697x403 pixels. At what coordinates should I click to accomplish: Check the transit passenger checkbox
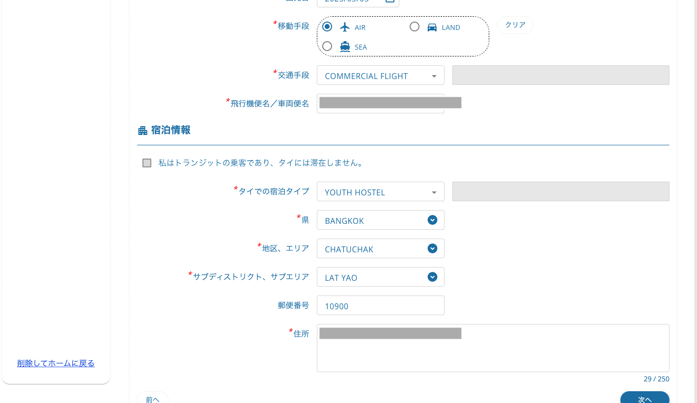tap(147, 163)
